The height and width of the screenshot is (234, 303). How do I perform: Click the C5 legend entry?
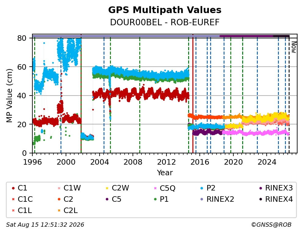113,199
